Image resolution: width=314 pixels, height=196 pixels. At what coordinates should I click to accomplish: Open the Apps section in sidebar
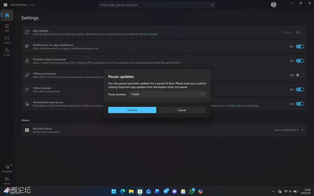click(x=7, y=27)
